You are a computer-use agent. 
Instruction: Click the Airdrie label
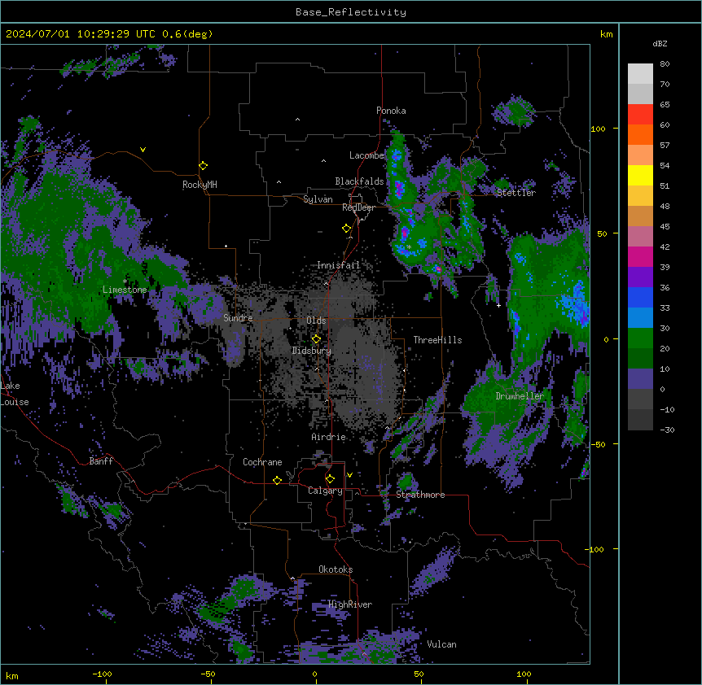(x=329, y=437)
